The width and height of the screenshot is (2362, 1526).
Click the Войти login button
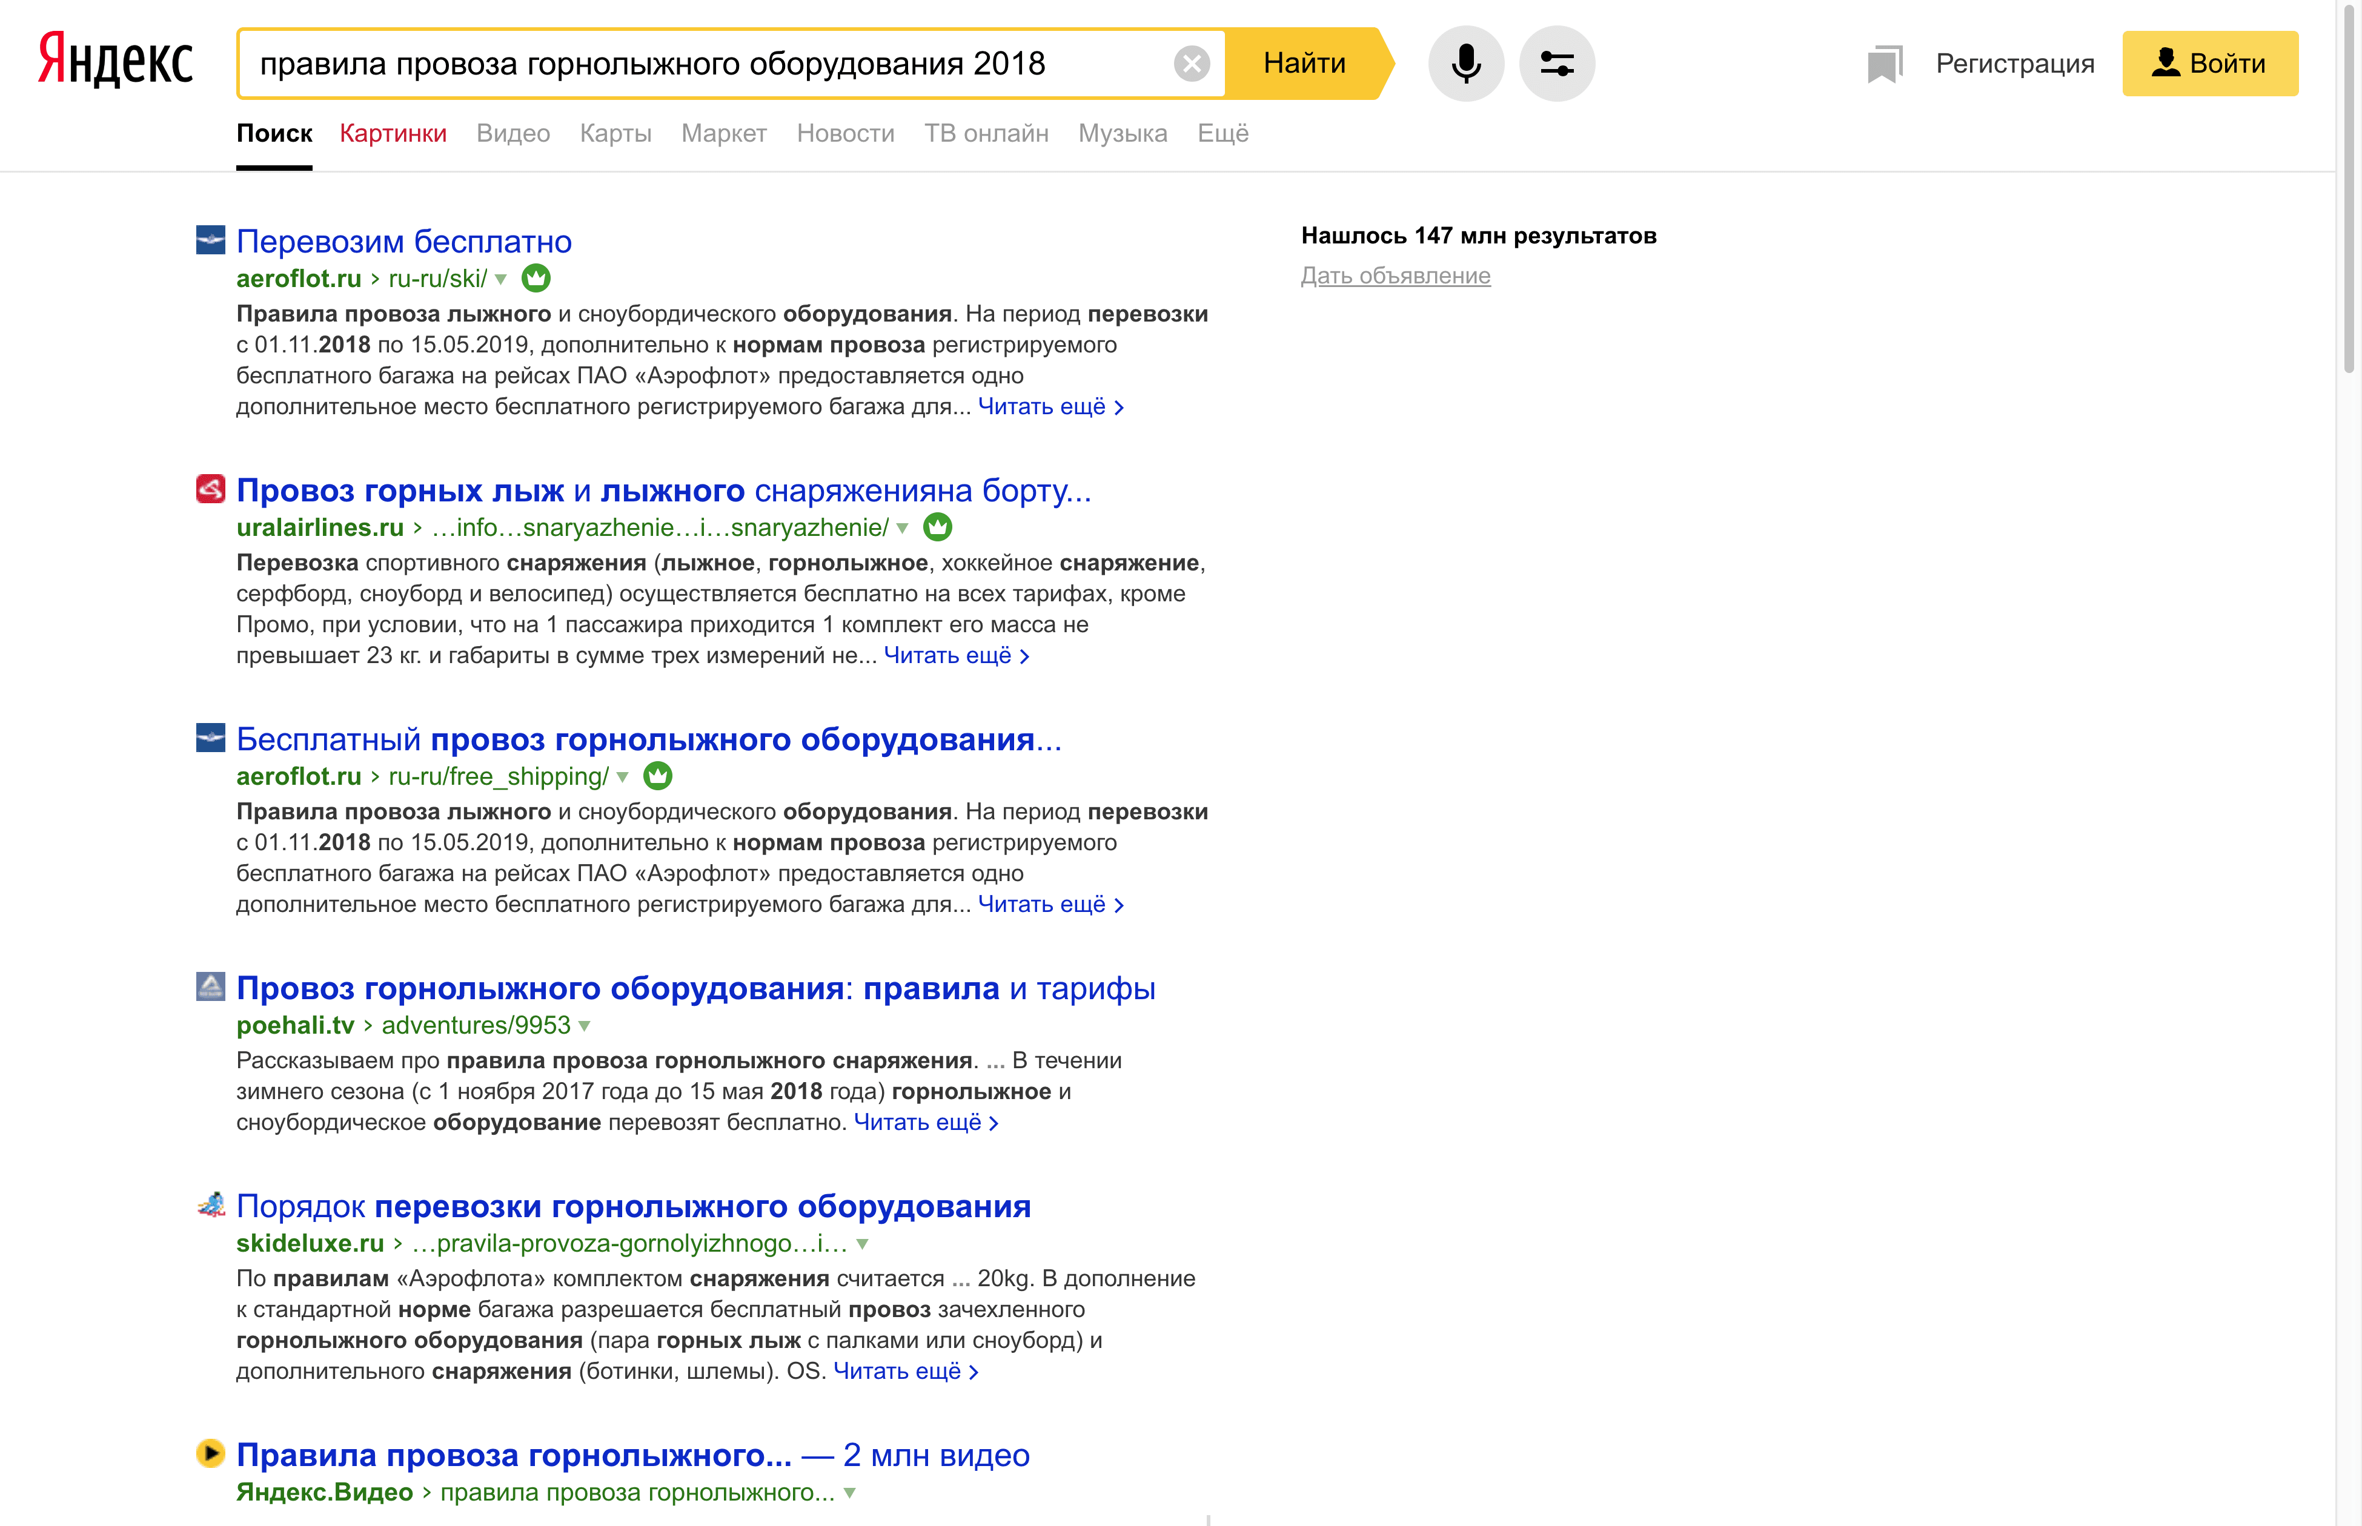[x=2209, y=64]
